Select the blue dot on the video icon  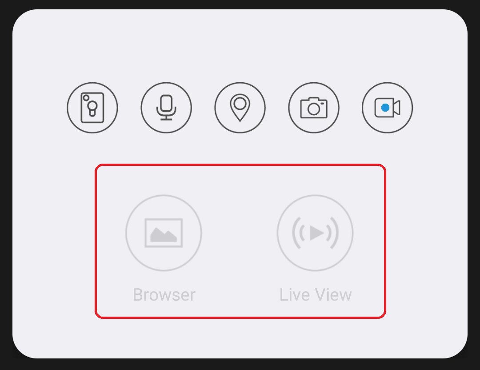coord(385,108)
